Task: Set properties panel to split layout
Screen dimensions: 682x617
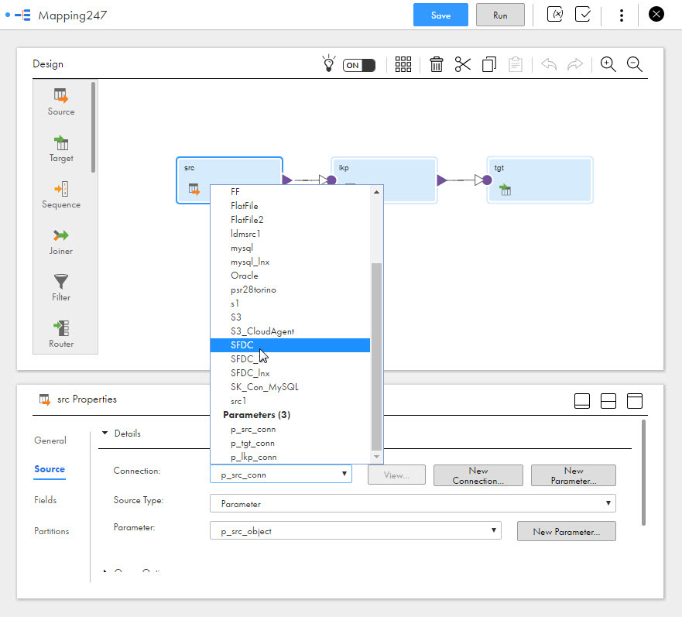Action: tap(608, 401)
